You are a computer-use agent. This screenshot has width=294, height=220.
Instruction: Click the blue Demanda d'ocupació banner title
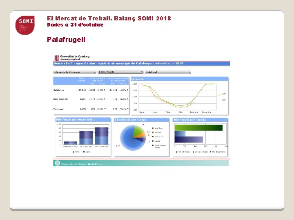(118, 64)
